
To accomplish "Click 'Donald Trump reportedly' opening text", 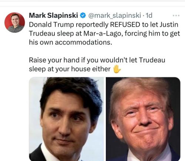I will 69,25.
